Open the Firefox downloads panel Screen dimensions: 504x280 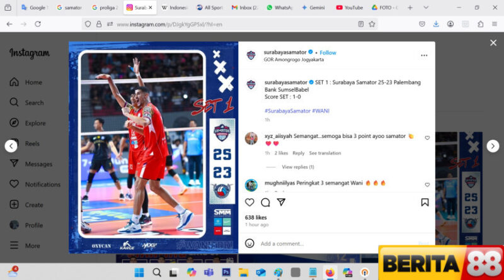click(436, 24)
